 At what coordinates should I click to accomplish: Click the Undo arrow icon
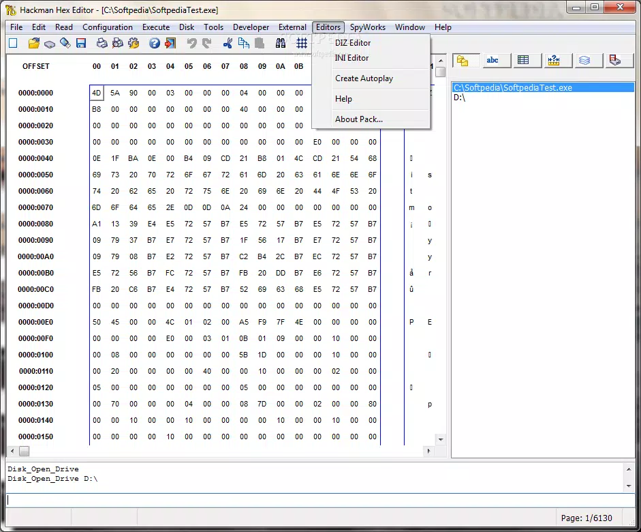(191, 43)
